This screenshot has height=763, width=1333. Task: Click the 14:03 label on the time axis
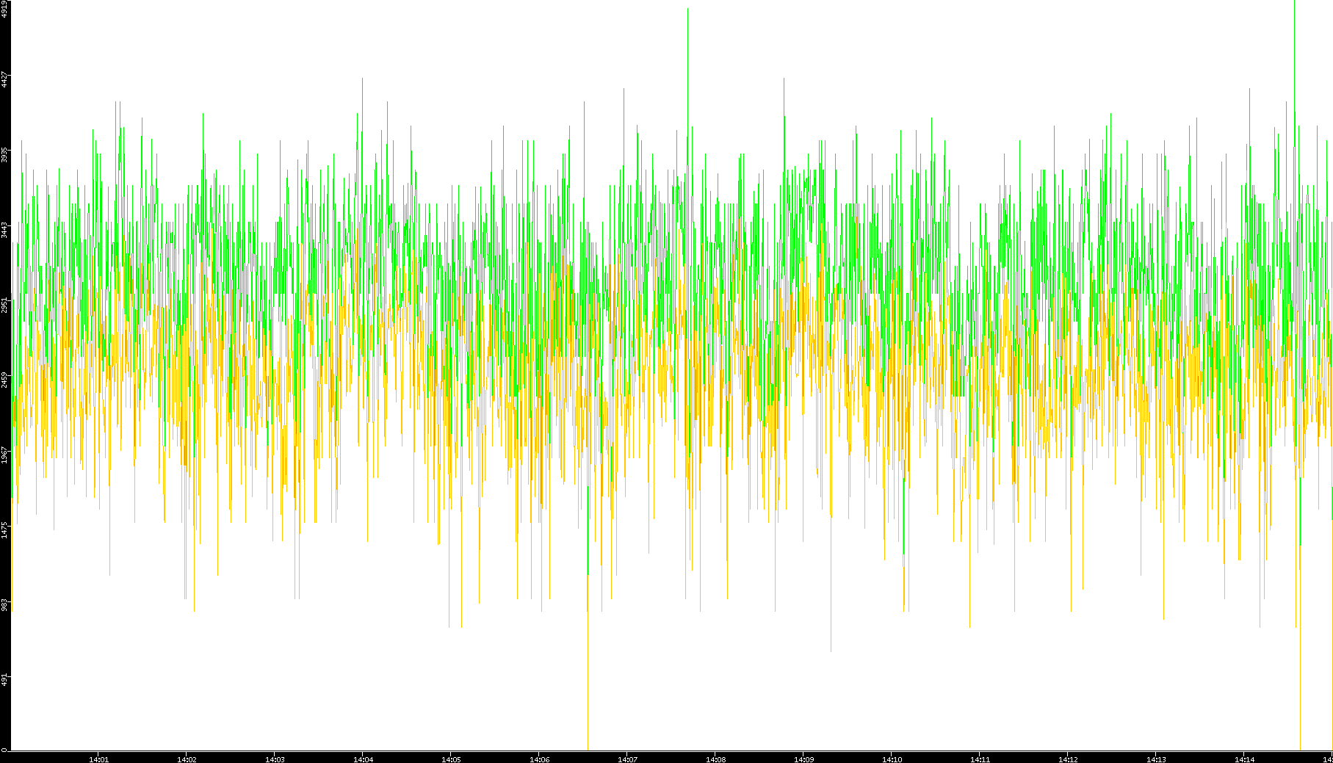[x=275, y=759]
